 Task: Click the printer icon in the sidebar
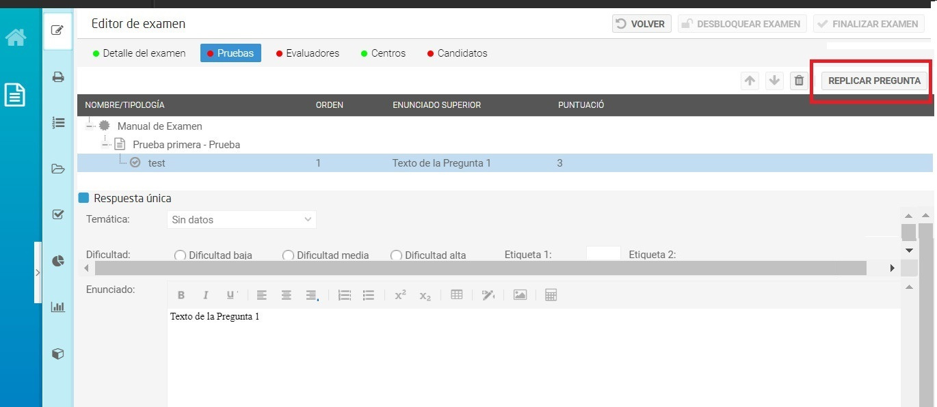tap(58, 77)
